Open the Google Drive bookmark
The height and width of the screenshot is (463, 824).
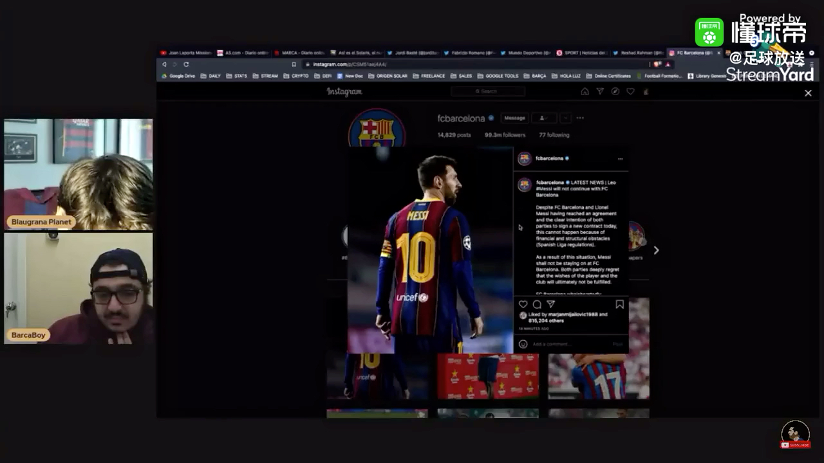[178, 76]
